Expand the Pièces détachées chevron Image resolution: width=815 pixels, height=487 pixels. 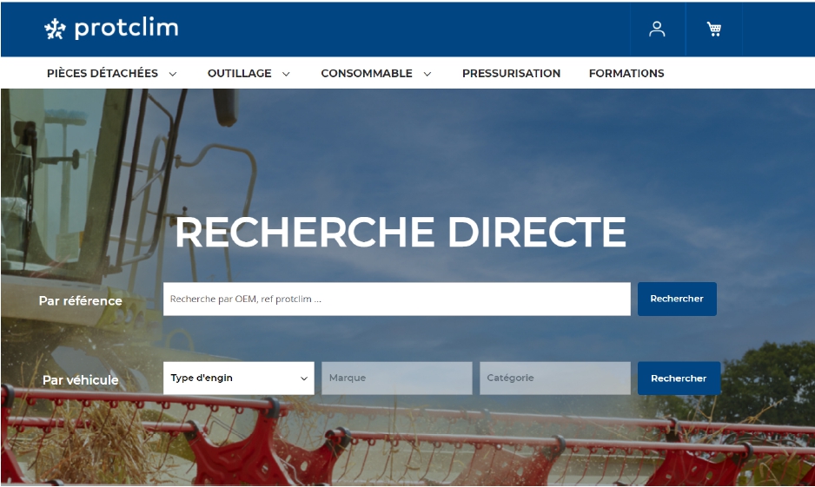pyautogui.click(x=173, y=74)
